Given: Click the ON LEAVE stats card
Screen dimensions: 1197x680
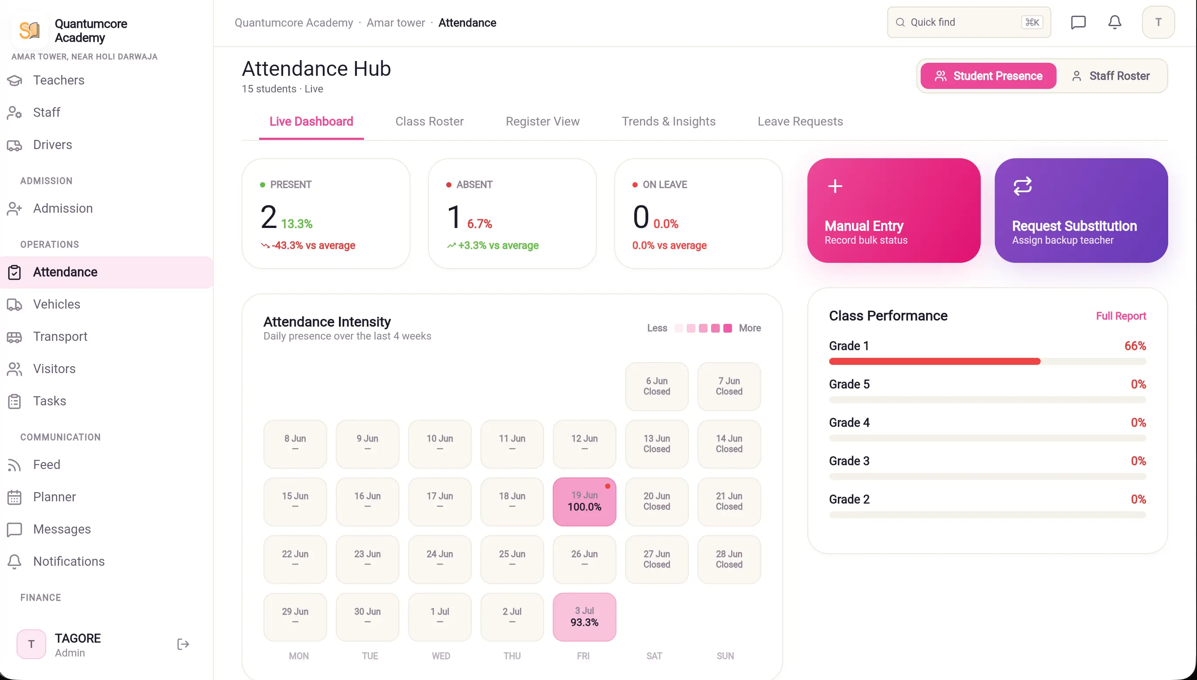Looking at the screenshot, I should 698,213.
